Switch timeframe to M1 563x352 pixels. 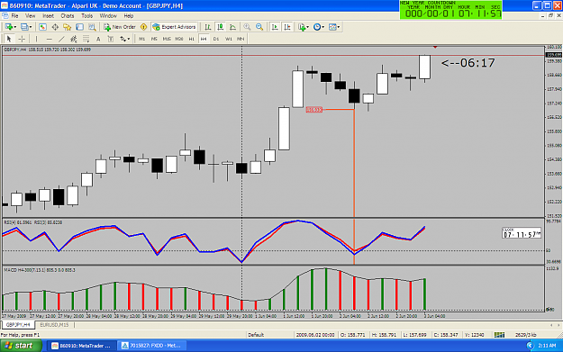pos(141,39)
